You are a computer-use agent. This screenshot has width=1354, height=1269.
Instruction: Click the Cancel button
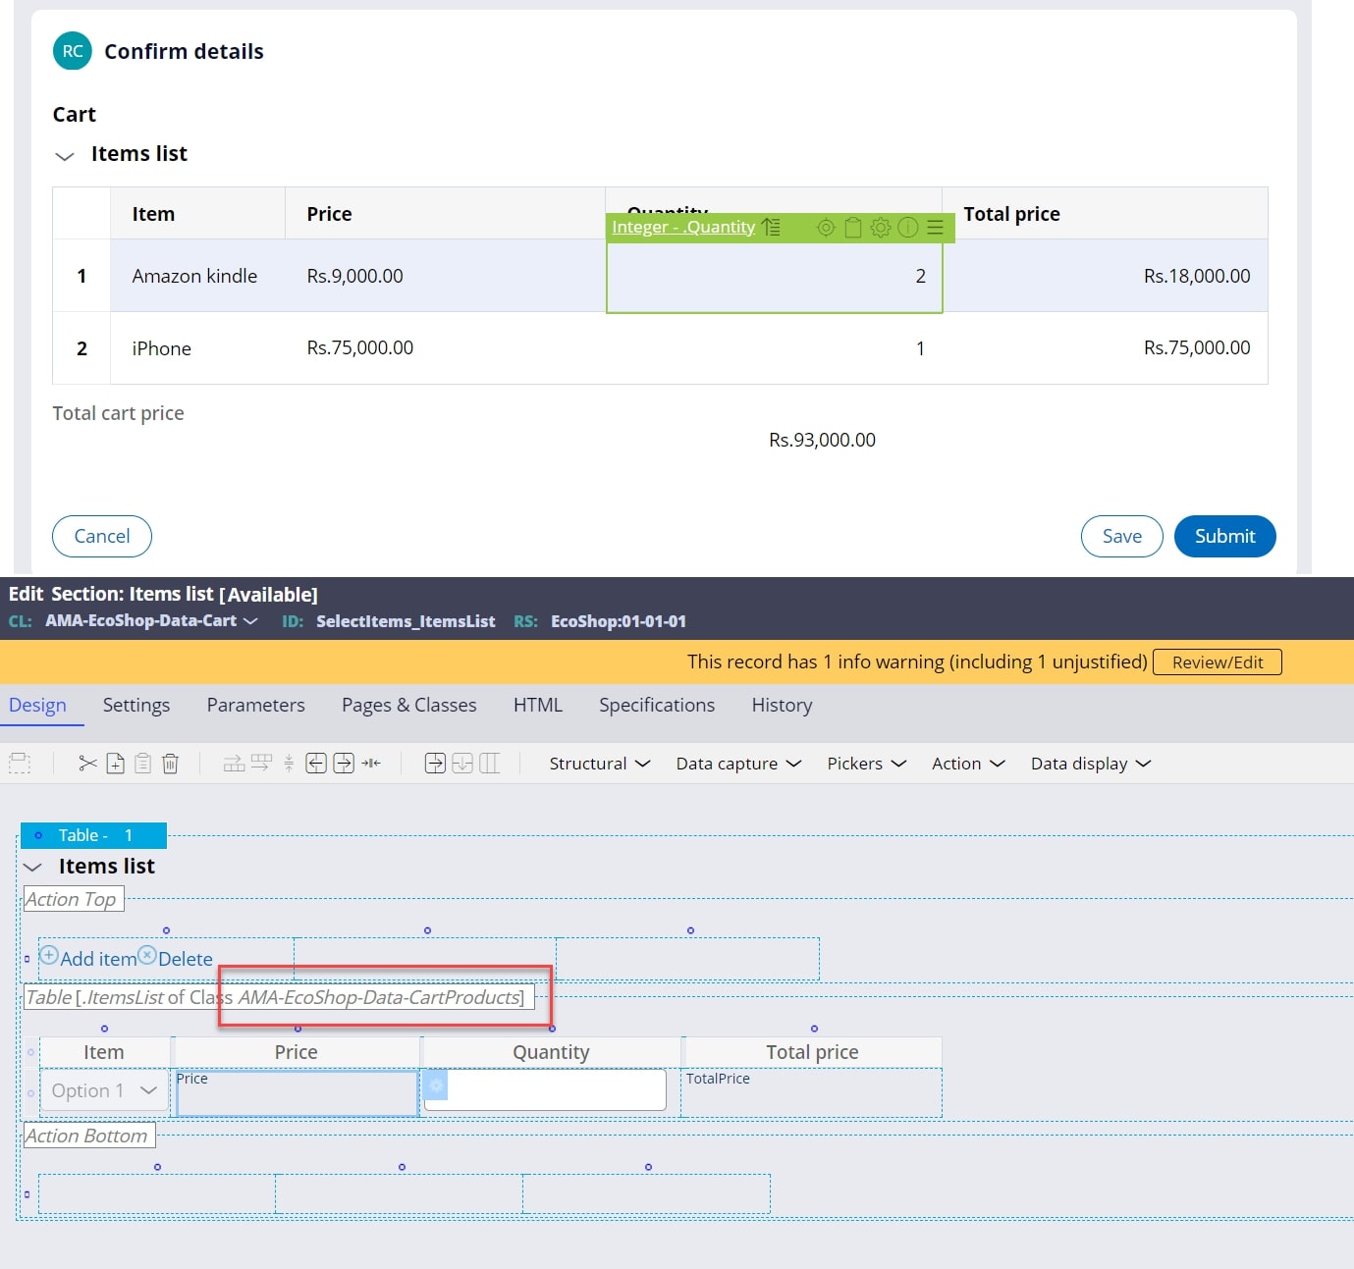click(102, 536)
